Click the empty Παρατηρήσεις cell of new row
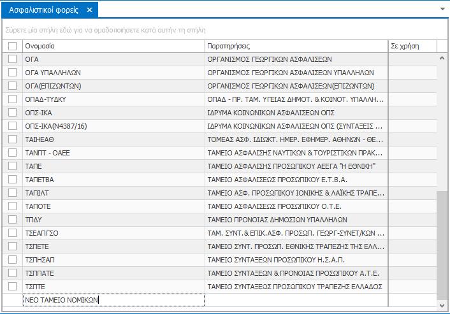 (296, 300)
